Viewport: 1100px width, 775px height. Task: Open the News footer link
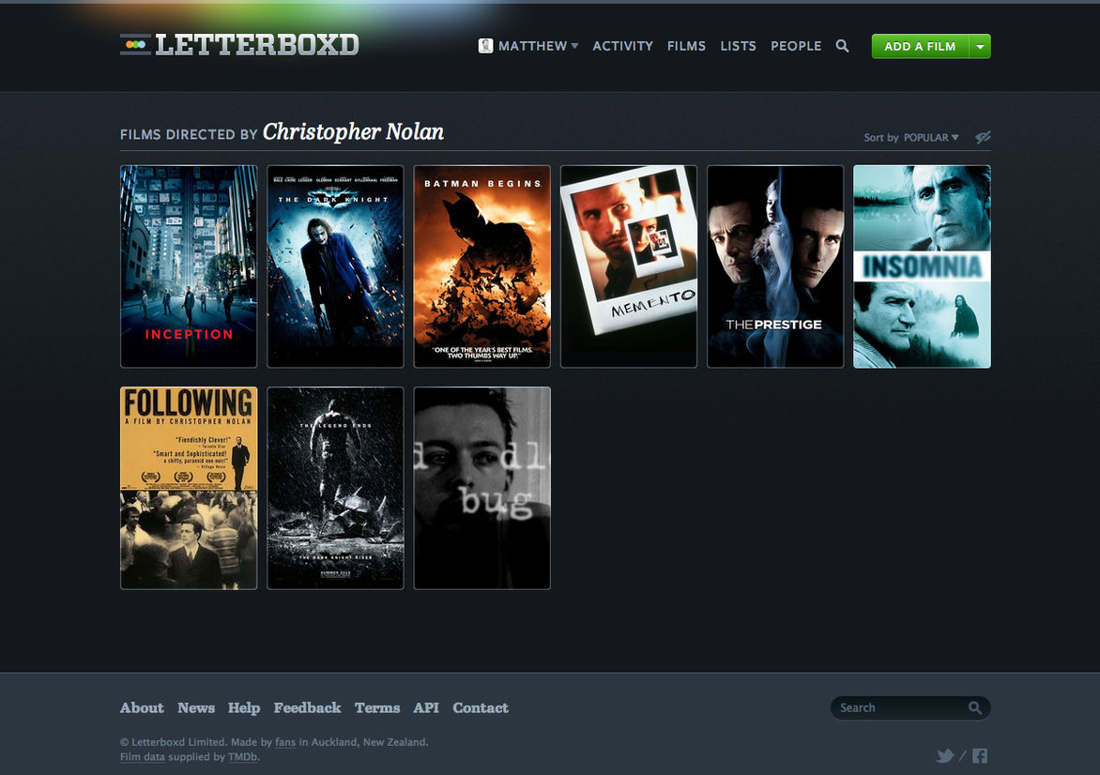pos(196,707)
